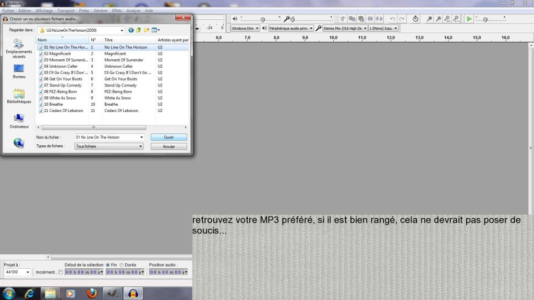Click the Annuler button

click(169, 146)
